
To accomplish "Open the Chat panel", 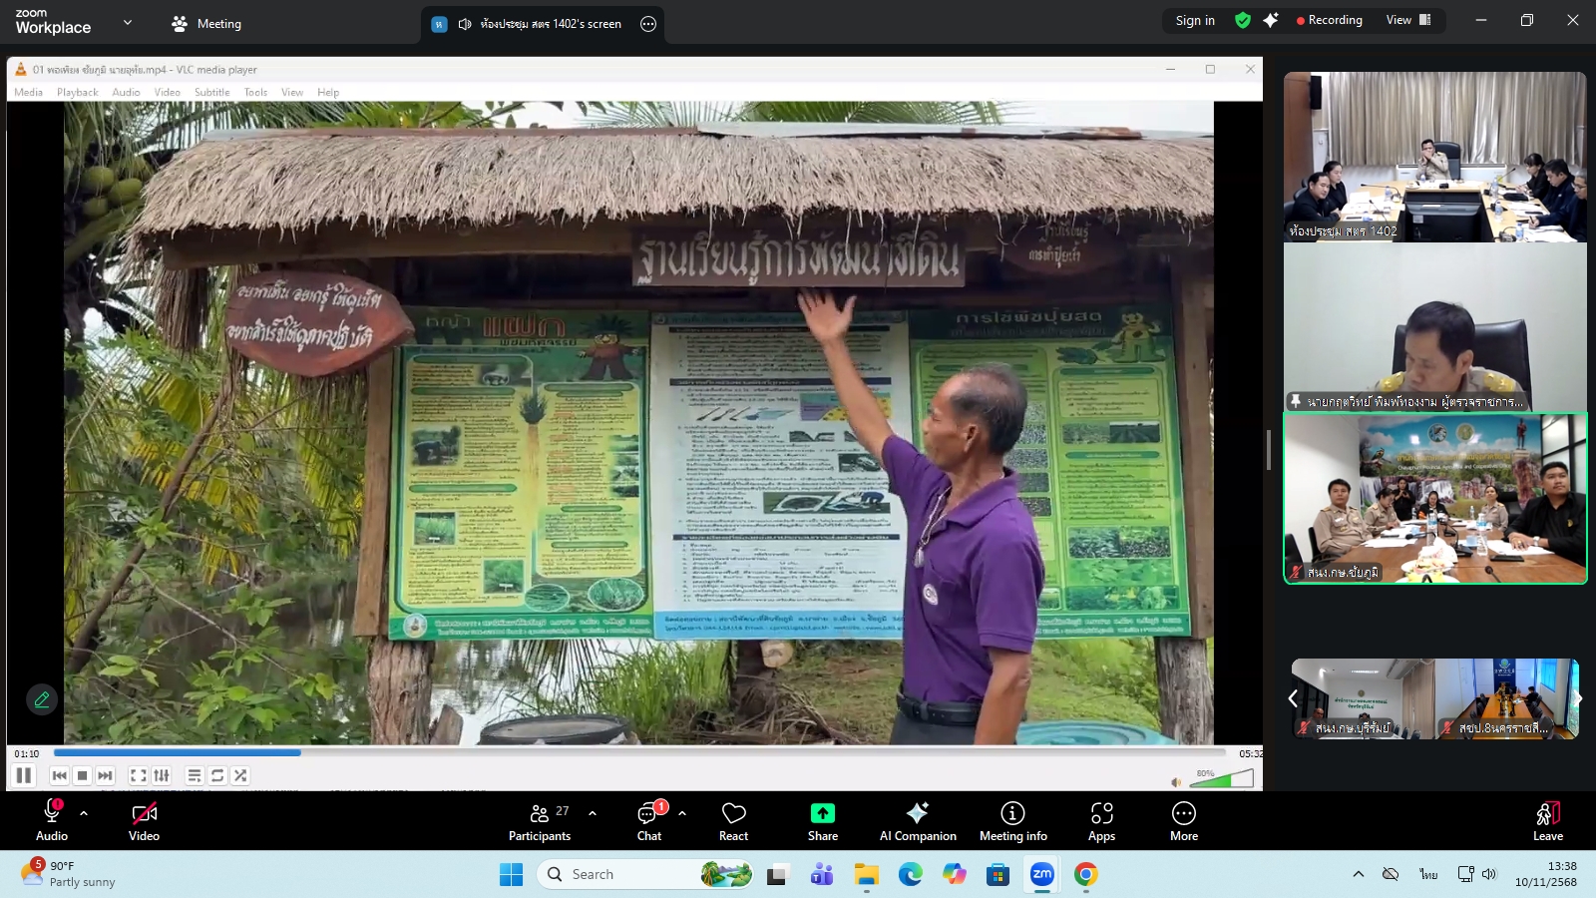I will [x=649, y=821].
